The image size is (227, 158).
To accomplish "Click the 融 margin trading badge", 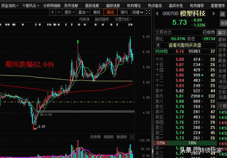I will tap(222, 14).
